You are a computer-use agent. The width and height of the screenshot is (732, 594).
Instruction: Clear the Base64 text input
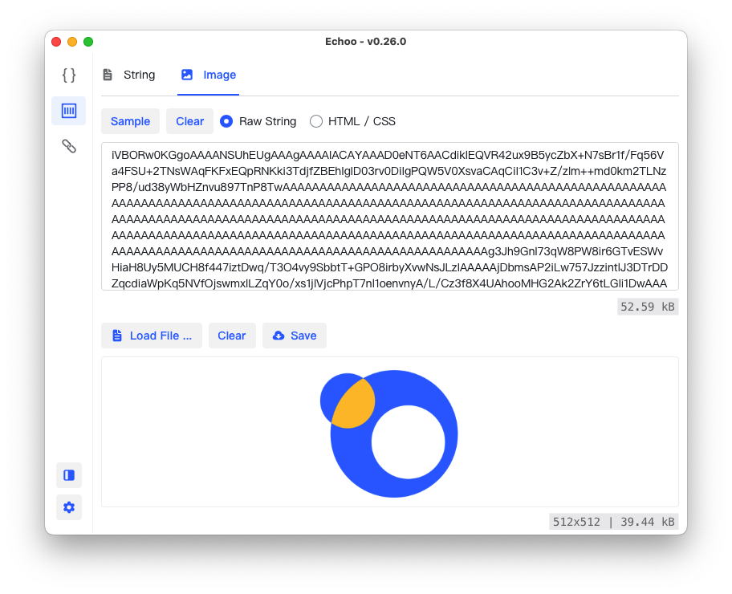pyautogui.click(x=189, y=121)
